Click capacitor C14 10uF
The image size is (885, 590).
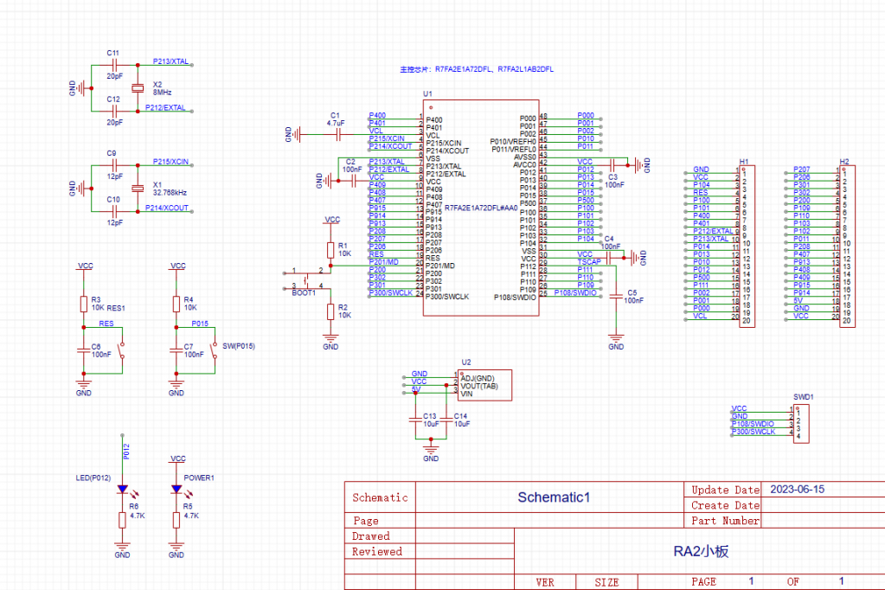(446, 420)
